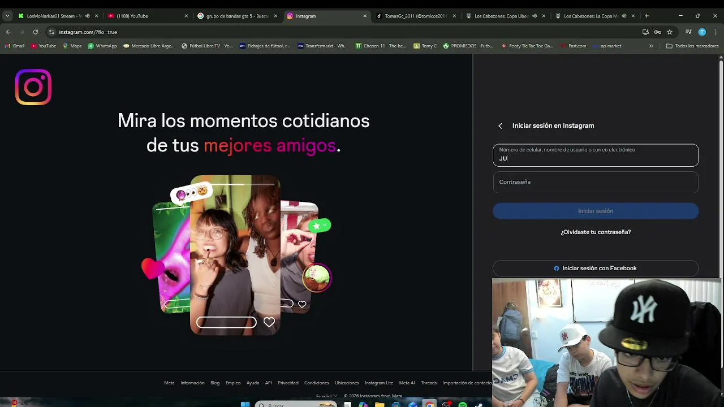The height and width of the screenshot is (407, 724).
Task: Open the Instagram Lite footer link
Action: click(x=379, y=383)
